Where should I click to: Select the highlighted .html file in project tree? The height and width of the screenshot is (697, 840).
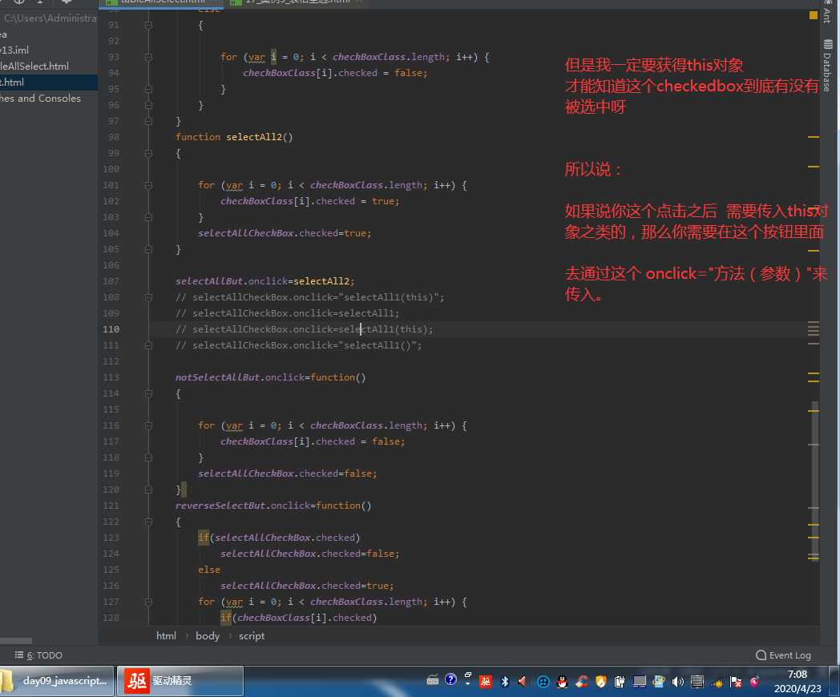49,83
